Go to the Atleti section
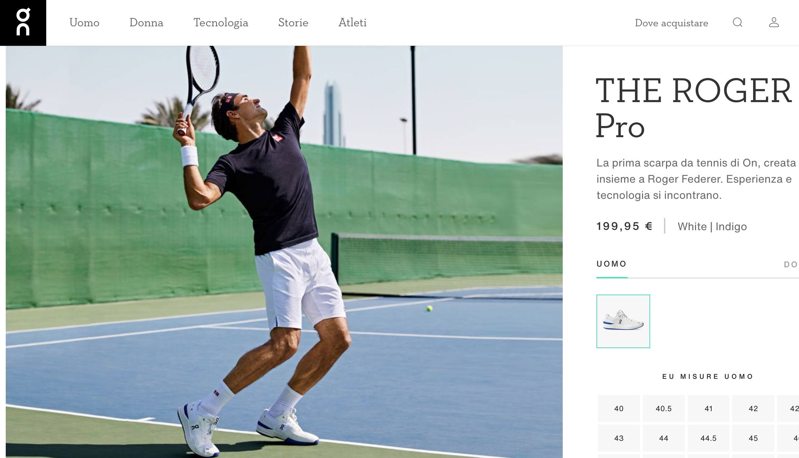The image size is (799, 458). click(x=352, y=23)
